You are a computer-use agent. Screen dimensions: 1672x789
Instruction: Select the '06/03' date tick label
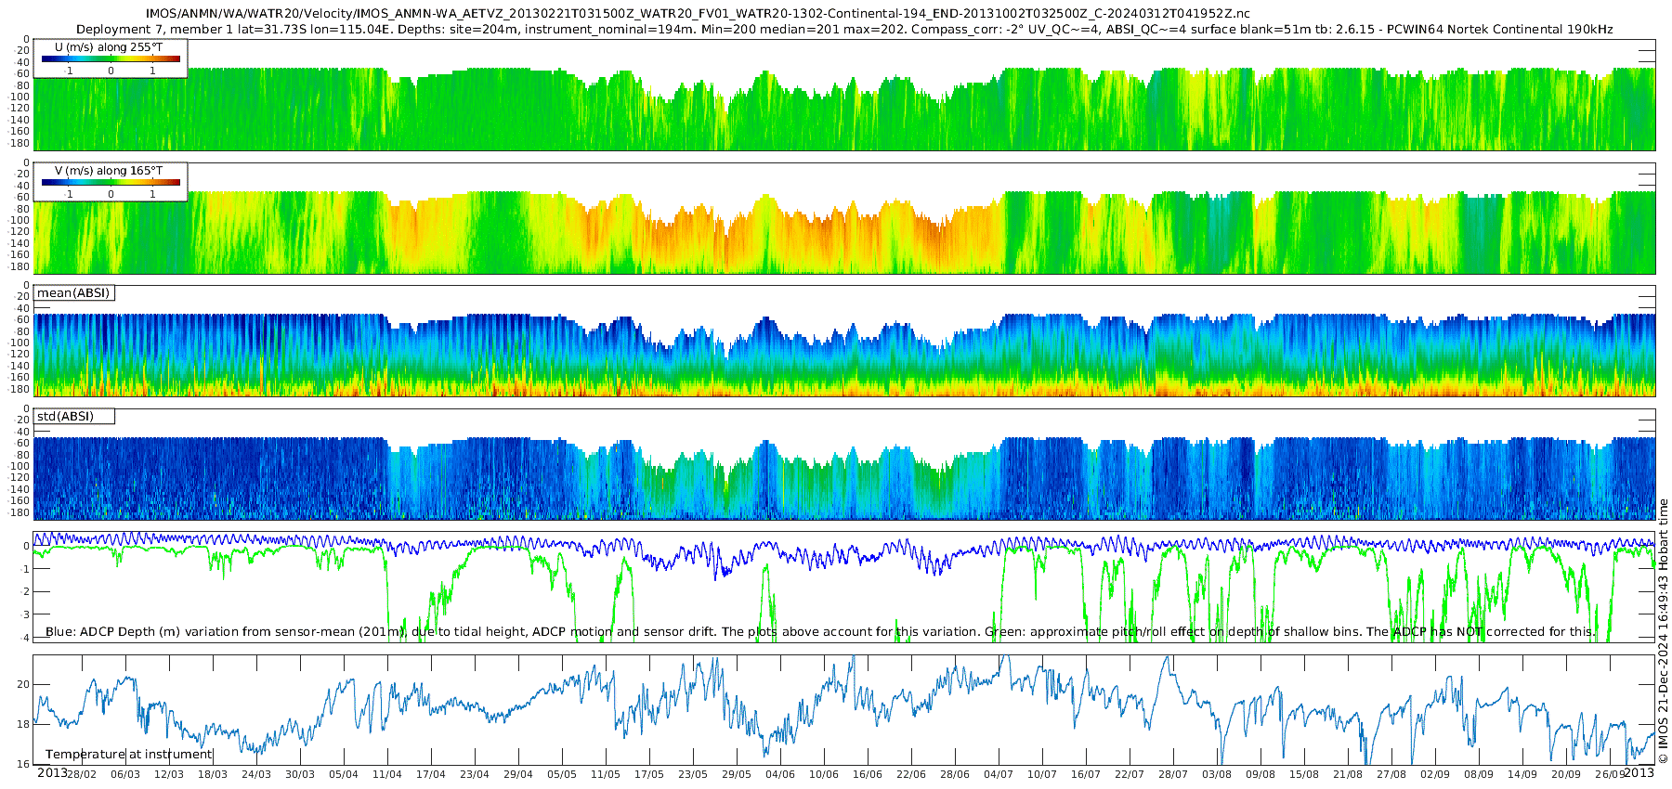coord(125,774)
